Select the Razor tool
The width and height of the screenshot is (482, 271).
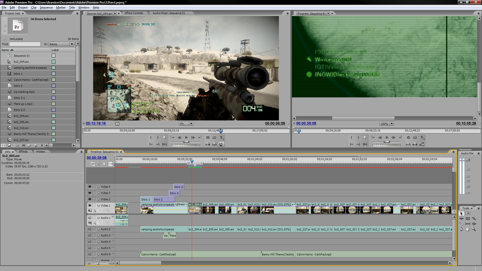461,224
